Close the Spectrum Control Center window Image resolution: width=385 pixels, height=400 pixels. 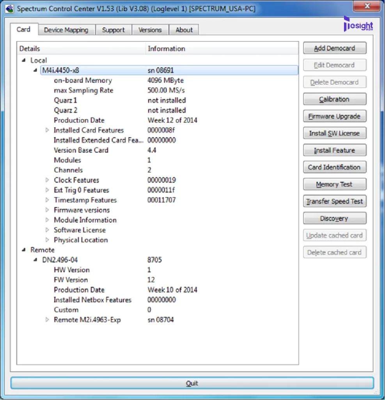coord(367,6)
